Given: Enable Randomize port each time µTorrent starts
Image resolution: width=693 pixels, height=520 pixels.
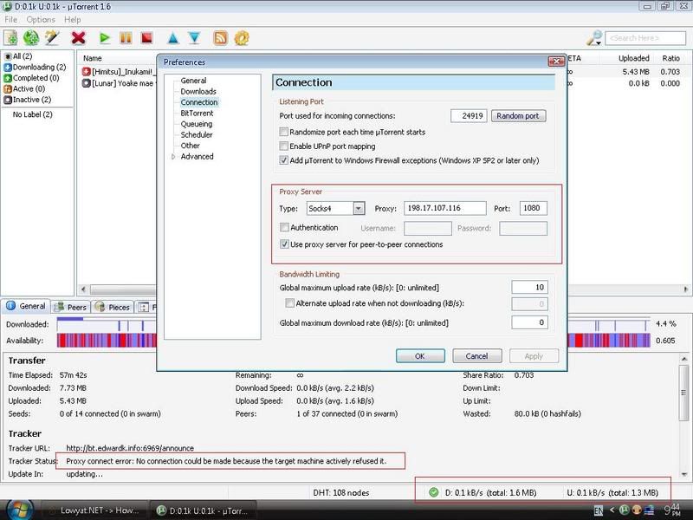Looking at the screenshot, I should [284, 132].
